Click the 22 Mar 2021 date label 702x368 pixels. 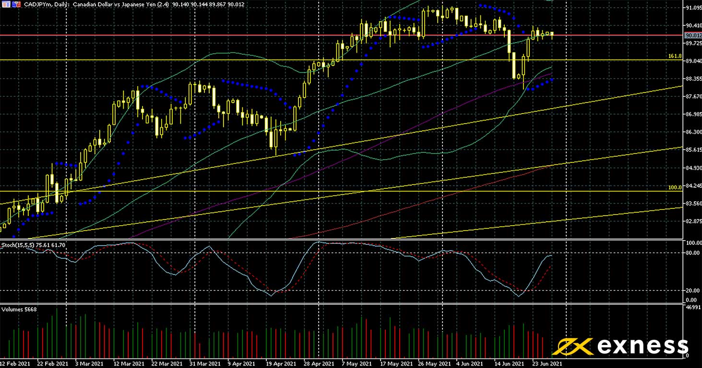pos(166,364)
